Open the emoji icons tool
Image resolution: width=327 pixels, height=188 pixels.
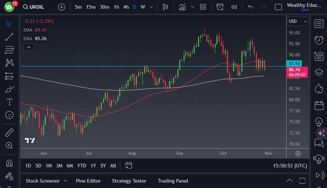[9, 115]
